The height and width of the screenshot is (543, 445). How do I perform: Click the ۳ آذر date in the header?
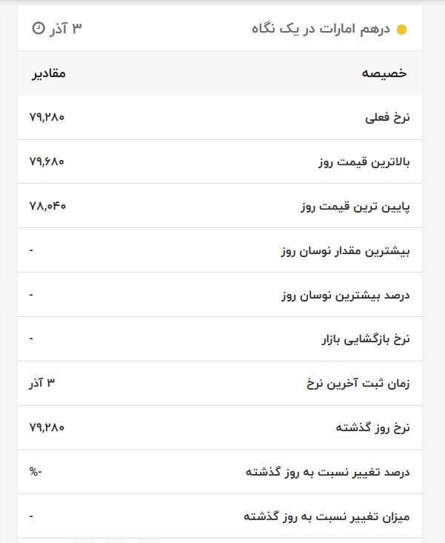click(x=65, y=29)
